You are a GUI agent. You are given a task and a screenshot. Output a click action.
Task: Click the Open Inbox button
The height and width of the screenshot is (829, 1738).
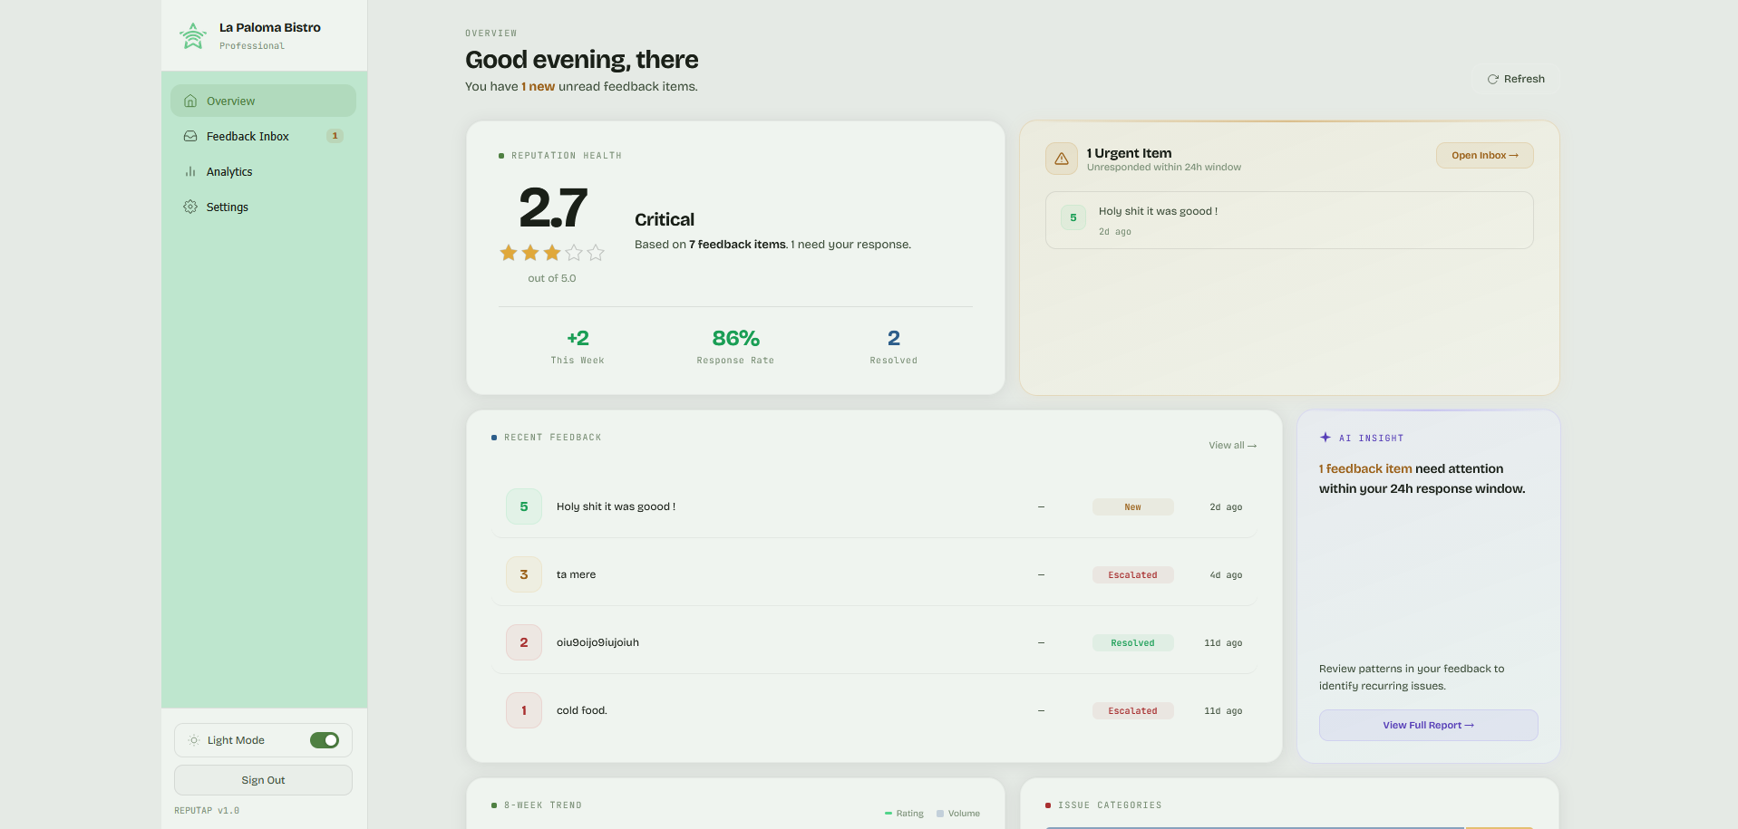tap(1484, 155)
